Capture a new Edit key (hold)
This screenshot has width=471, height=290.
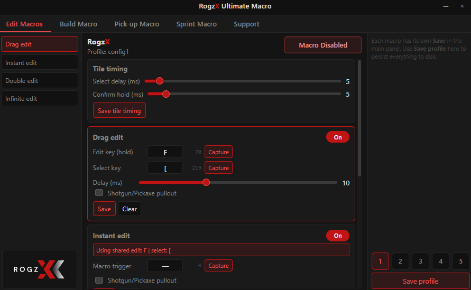(218, 152)
